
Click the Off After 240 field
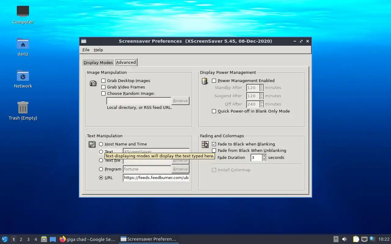click(x=253, y=104)
